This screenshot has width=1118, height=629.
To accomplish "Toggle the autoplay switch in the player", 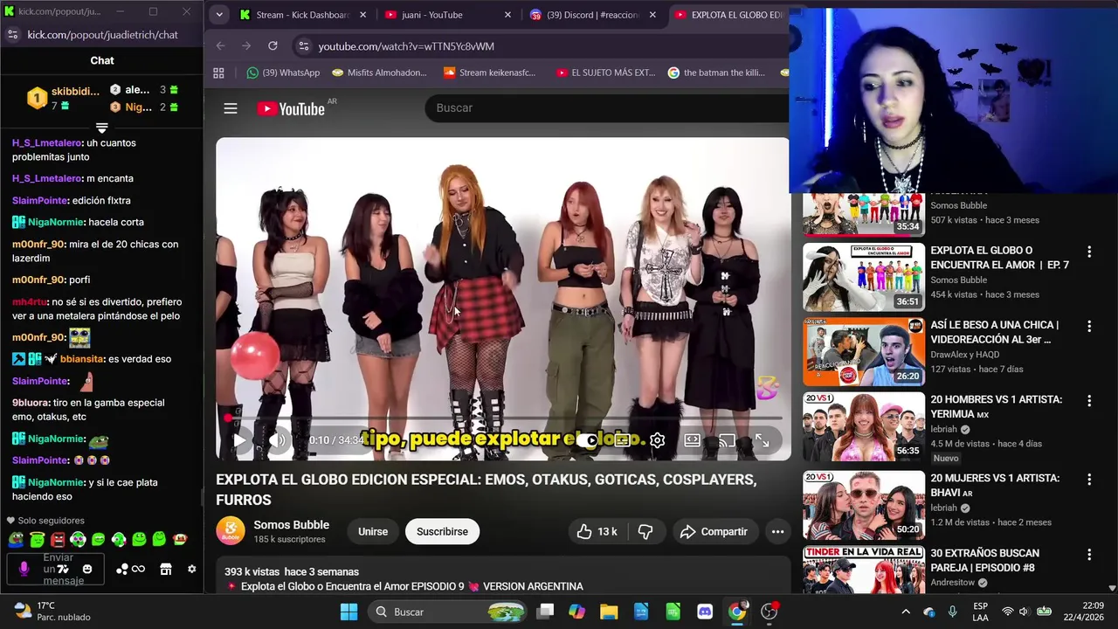I will (588, 440).
